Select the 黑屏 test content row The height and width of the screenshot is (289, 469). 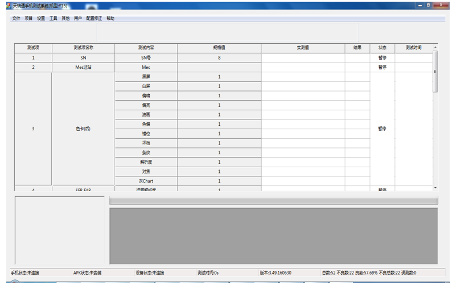146,77
